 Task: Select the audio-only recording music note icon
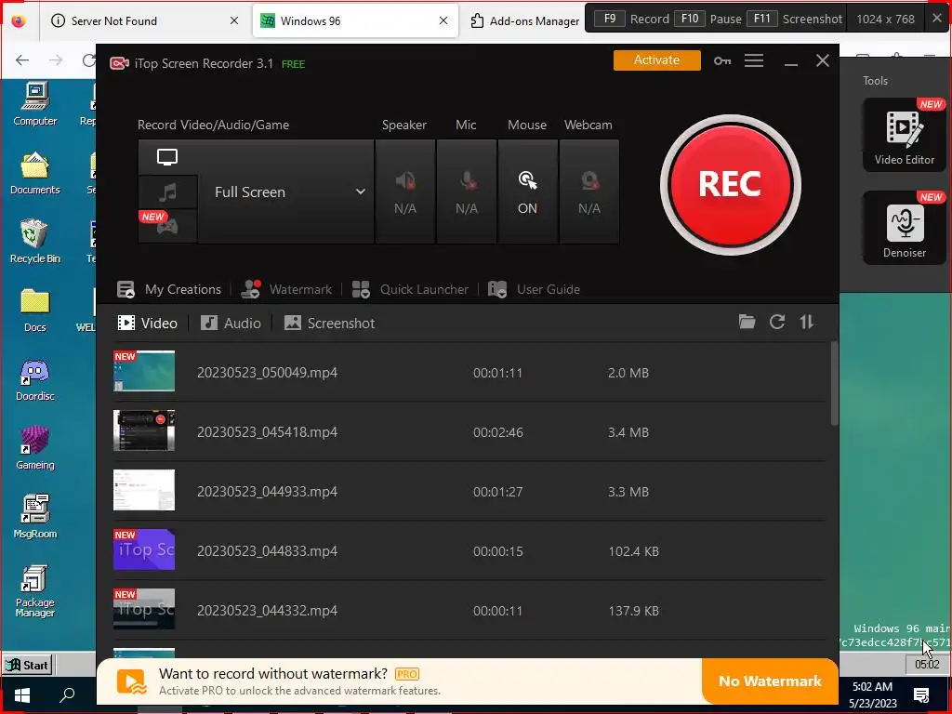(167, 192)
